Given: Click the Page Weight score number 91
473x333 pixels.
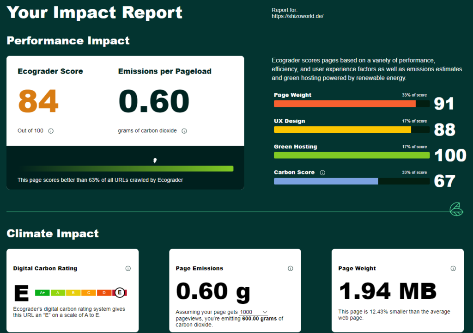Looking at the screenshot, I should (x=444, y=104).
